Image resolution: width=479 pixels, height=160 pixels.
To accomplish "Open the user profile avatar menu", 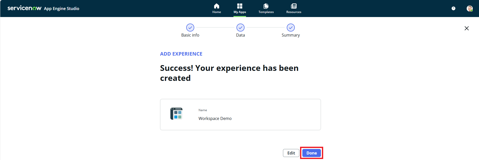I will pos(469,9).
